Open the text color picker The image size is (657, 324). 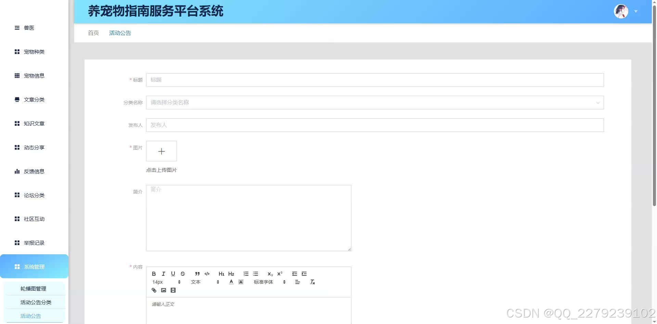231,282
